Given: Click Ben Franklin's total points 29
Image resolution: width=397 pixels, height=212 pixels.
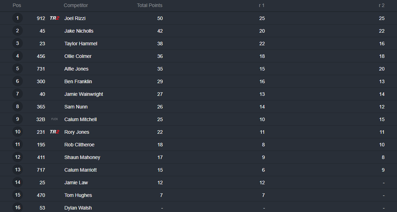Looking at the screenshot, I should coord(160,81).
